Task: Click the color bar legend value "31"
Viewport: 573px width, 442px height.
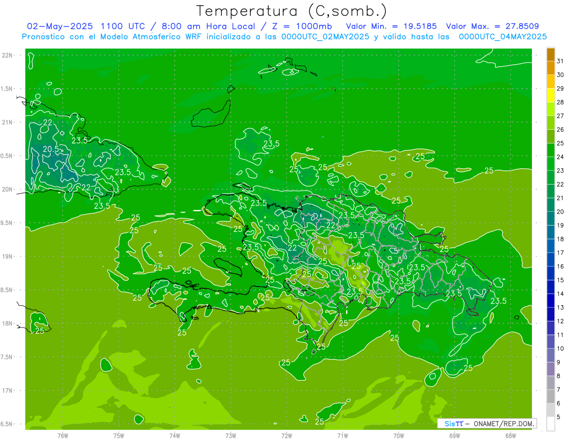Action: point(561,61)
